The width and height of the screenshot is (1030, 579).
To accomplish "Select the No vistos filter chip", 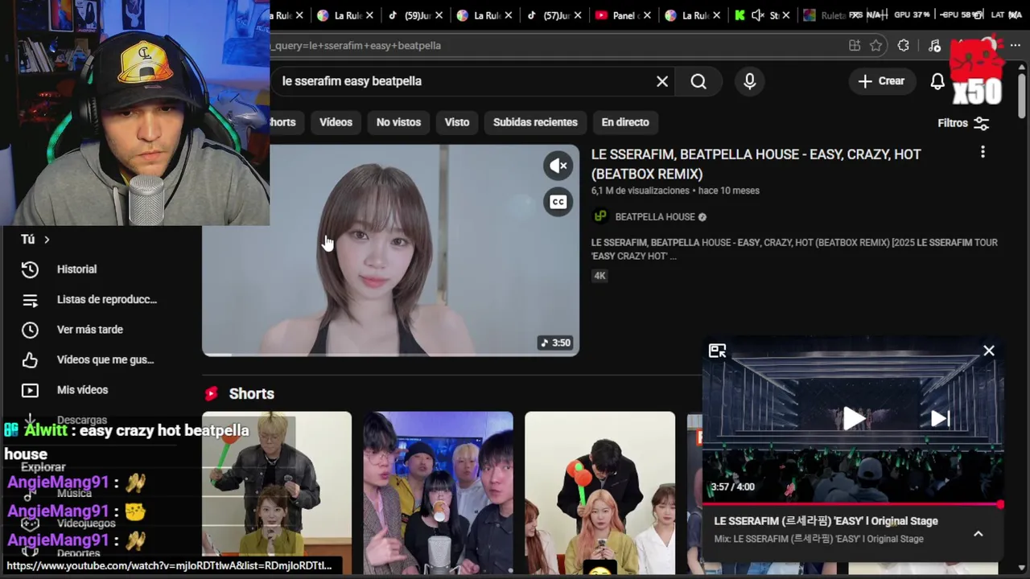I will [x=398, y=122].
